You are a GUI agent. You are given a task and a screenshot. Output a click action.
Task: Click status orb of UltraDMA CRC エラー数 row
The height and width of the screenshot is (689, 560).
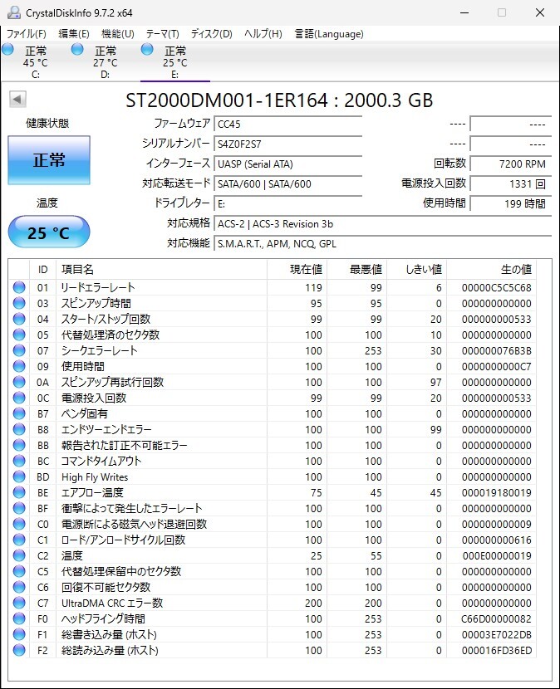click(x=19, y=603)
